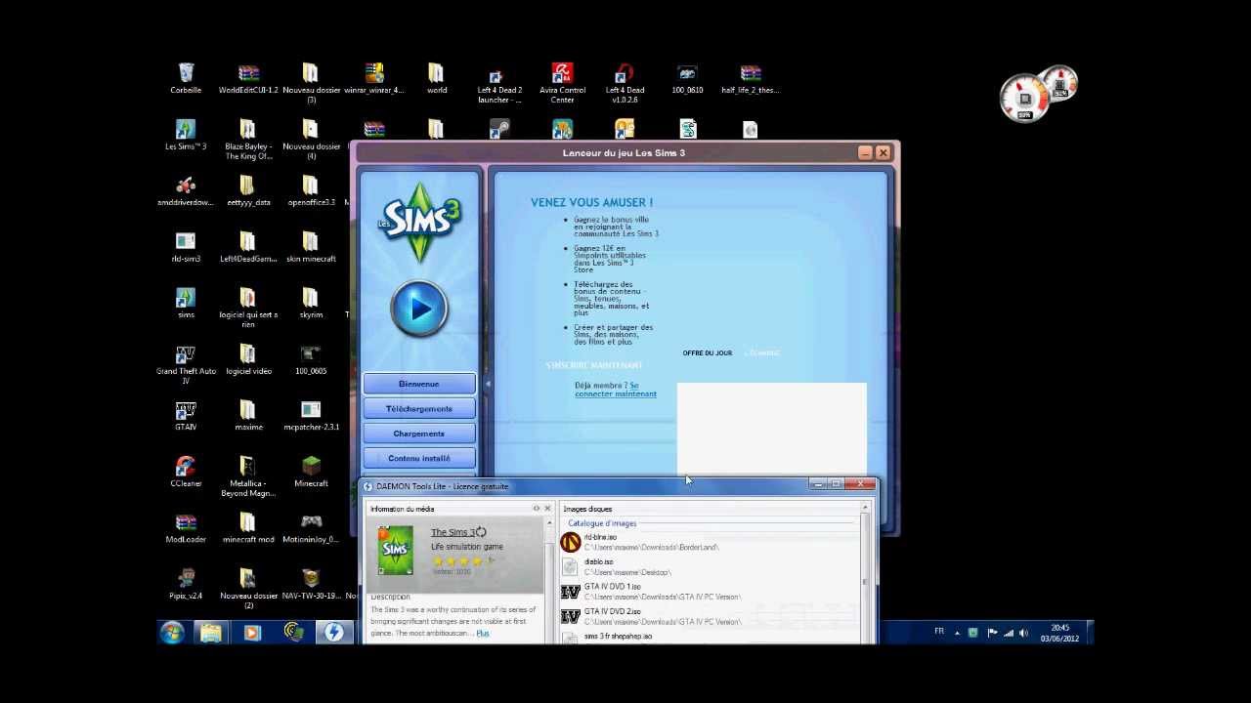The image size is (1251, 703).
Task: Select sims 3 fr shepahep.iso entry
Action: [712, 637]
